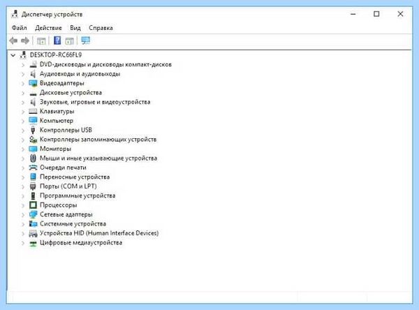Click the Клавиатуры keyboard icon
This screenshot has height=310, width=419.
[x=33, y=111]
